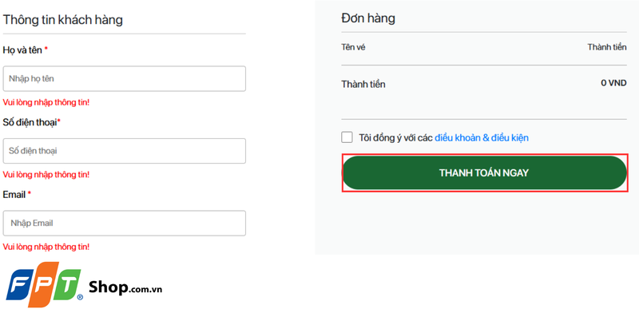Focus the Số điện thoại input field
The image size is (639, 309).
[x=125, y=151]
